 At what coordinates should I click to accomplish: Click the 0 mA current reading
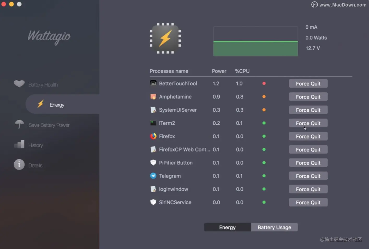coord(311,27)
